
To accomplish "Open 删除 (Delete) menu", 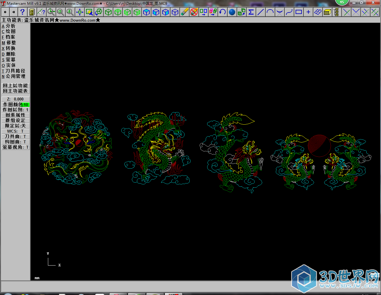I will 9,54.
